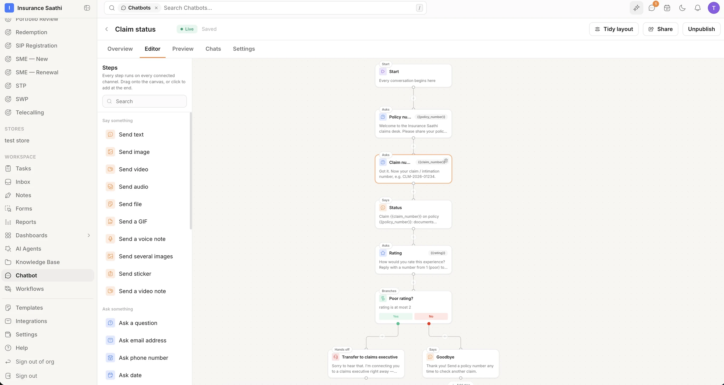
Task: Add Ask email address step
Action: [144, 340]
